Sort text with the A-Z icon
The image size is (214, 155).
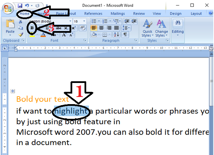coord(117,34)
